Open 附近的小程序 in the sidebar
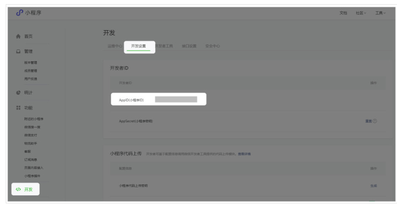Viewport: 397px width, 205px height. 34,119
